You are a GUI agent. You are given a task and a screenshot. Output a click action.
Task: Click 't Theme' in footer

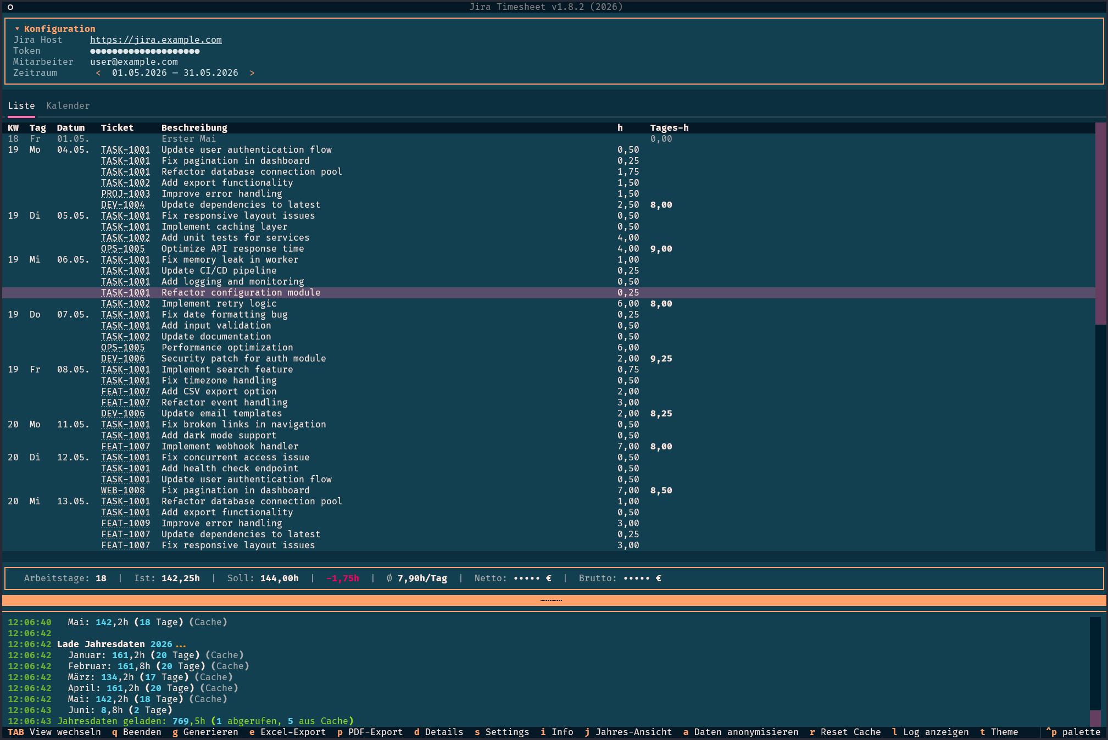coord(999,732)
